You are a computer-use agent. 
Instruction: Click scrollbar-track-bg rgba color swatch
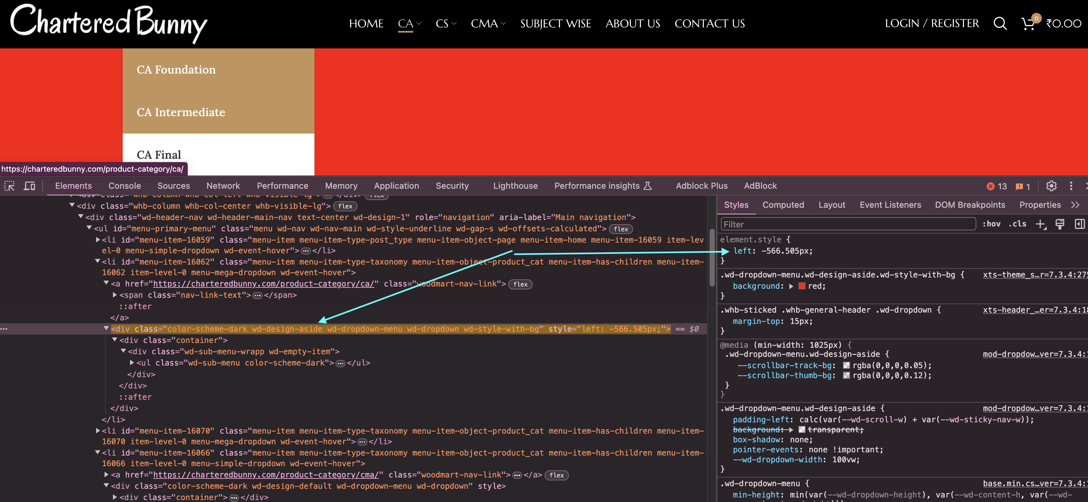[x=846, y=366]
